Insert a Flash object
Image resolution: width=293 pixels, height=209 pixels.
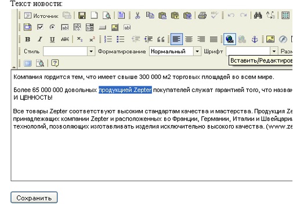pos(283,39)
